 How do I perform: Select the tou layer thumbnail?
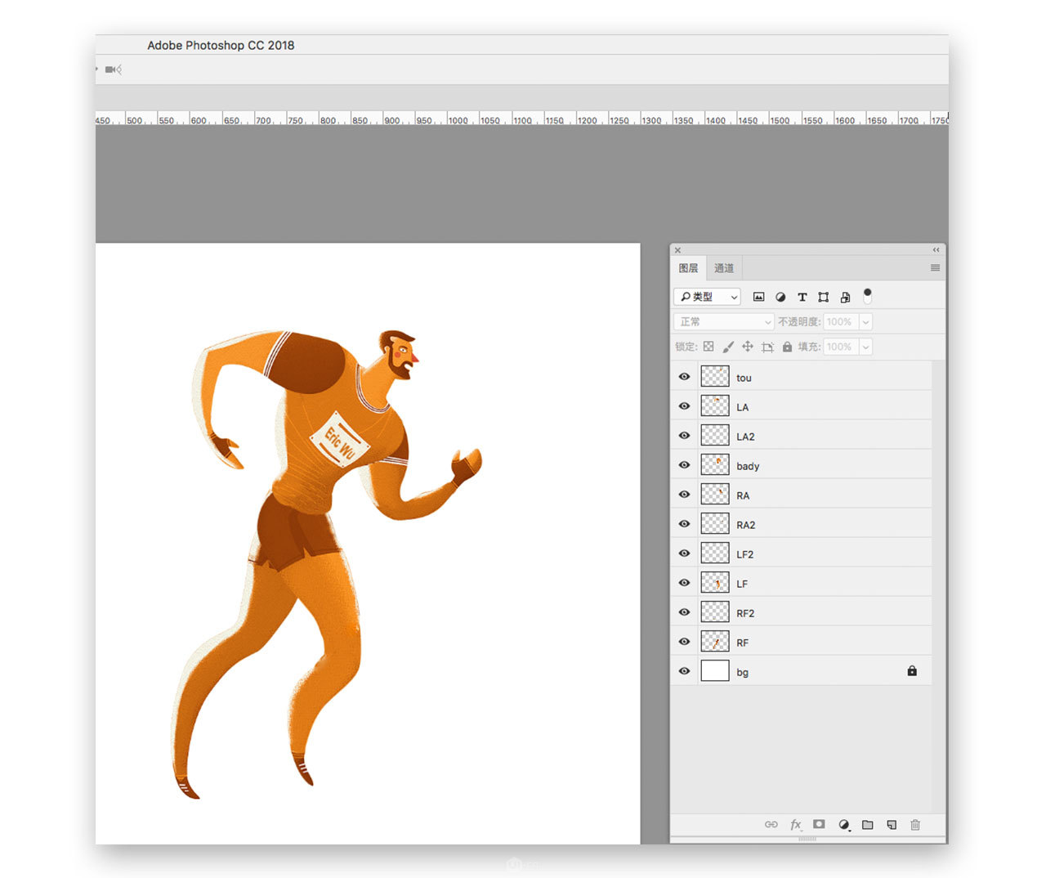pyautogui.click(x=715, y=377)
